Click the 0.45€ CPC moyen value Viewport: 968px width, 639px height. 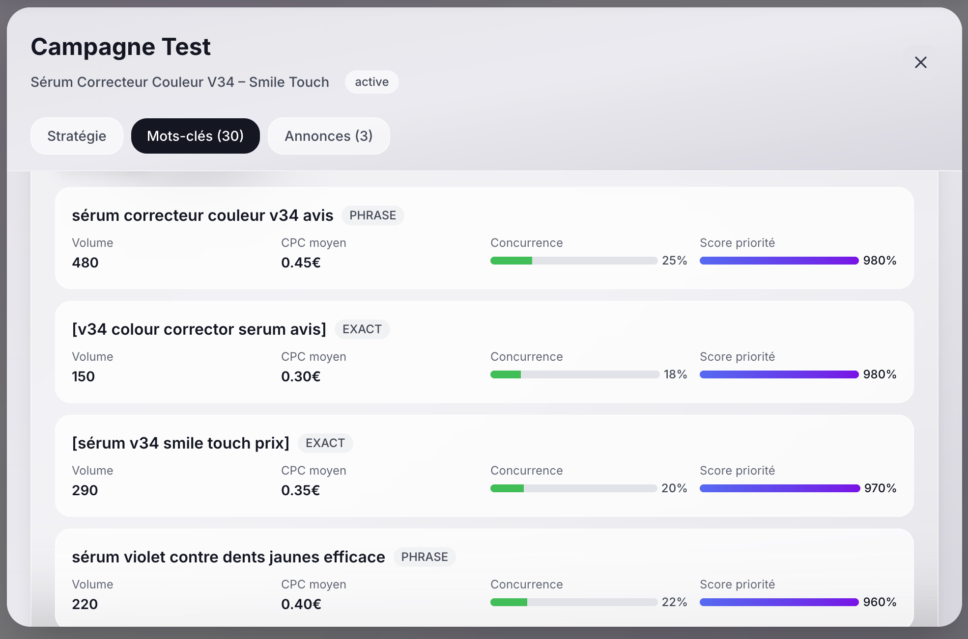coord(301,263)
